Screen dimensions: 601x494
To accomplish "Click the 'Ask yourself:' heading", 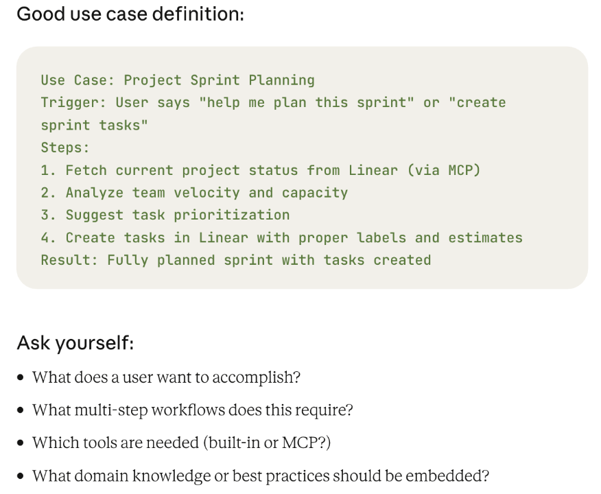I will coord(75,343).
